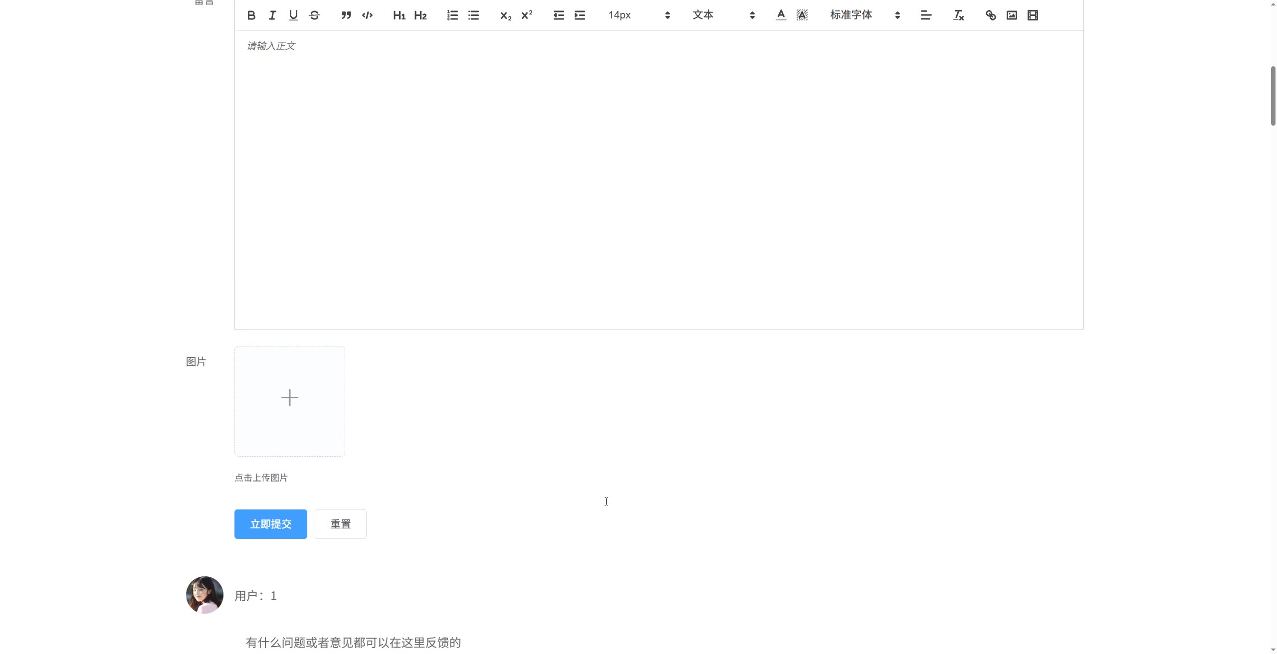
Task: Click into the 请输入正文 text area
Action: tap(658, 179)
